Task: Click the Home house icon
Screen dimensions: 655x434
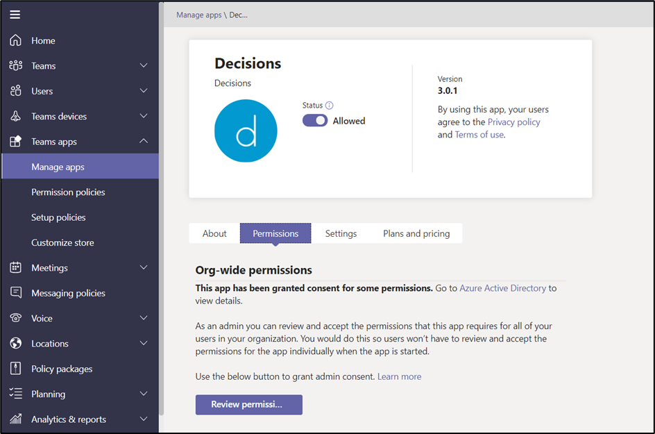Action: [15, 40]
